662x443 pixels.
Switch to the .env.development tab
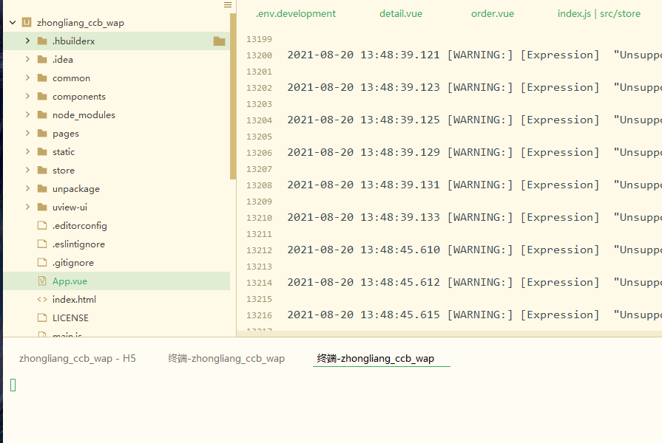pyautogui.click(x=295, y=13)
